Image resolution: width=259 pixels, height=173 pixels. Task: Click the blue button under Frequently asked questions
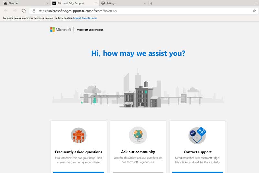tap(79, 172)
